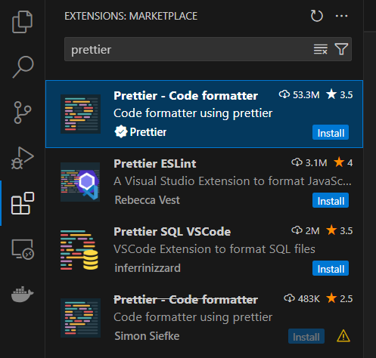Select the Prettier ESLint list entry
This screenshot has height=358, width=376.
[204, 182]
